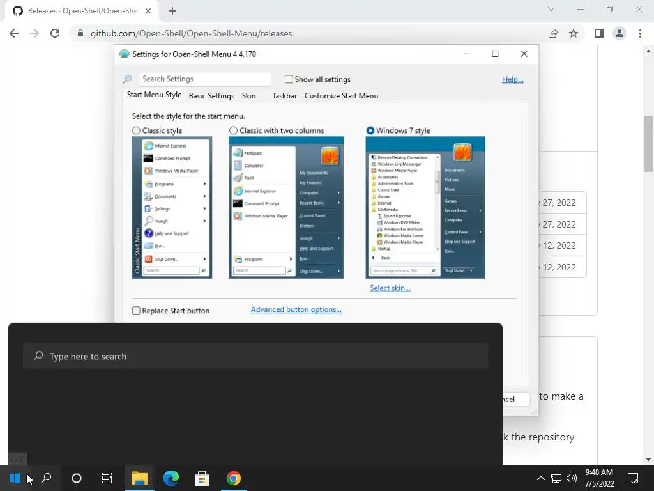Open Task View icon on taskbar
654x491 pixels.
point(107,478)
